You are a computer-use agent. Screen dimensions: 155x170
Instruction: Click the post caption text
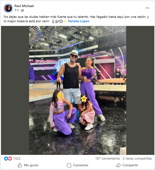coord(76,19)
